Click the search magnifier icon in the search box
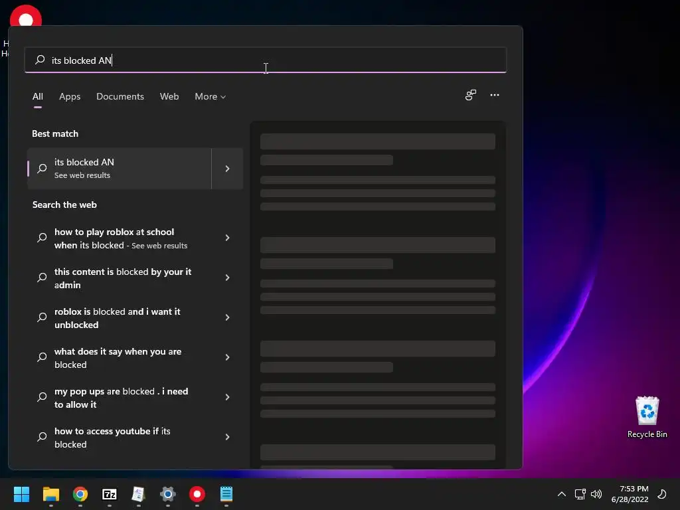Screen dimensions: 680x510 pyautogui.click(x=40, y=59)
